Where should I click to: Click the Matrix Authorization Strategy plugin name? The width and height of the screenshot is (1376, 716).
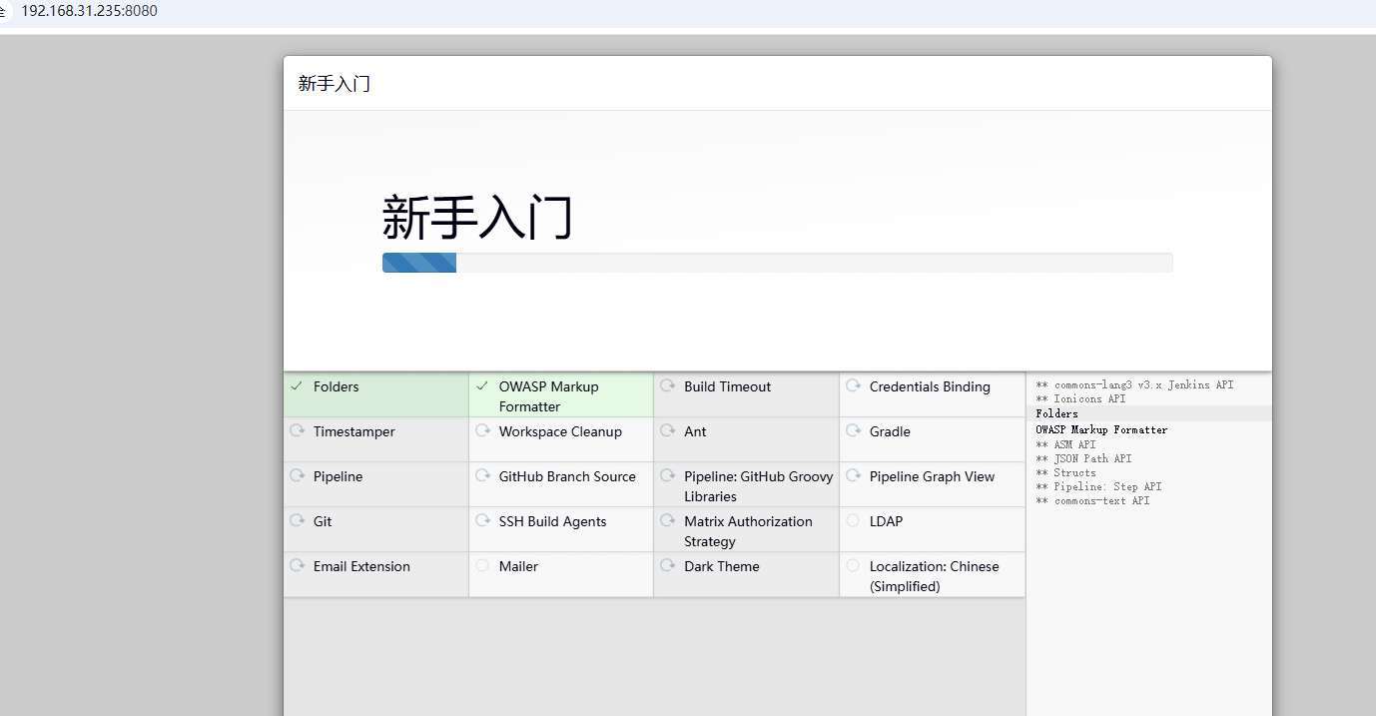point(748,531)
